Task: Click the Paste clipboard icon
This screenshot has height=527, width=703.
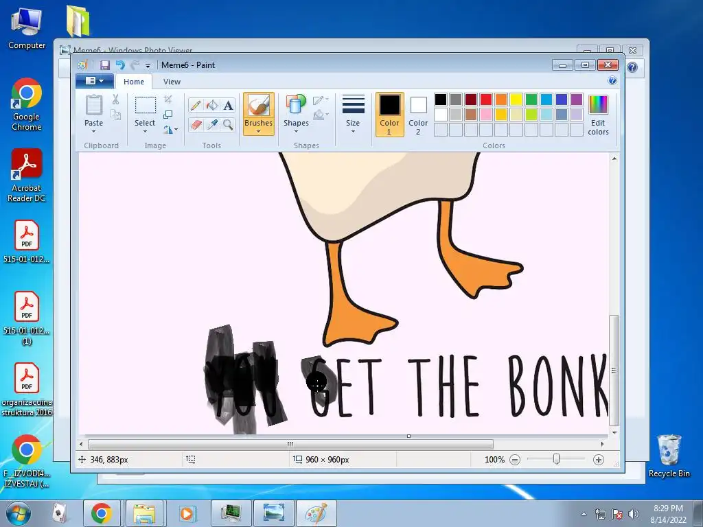Action: click(93, 105)
